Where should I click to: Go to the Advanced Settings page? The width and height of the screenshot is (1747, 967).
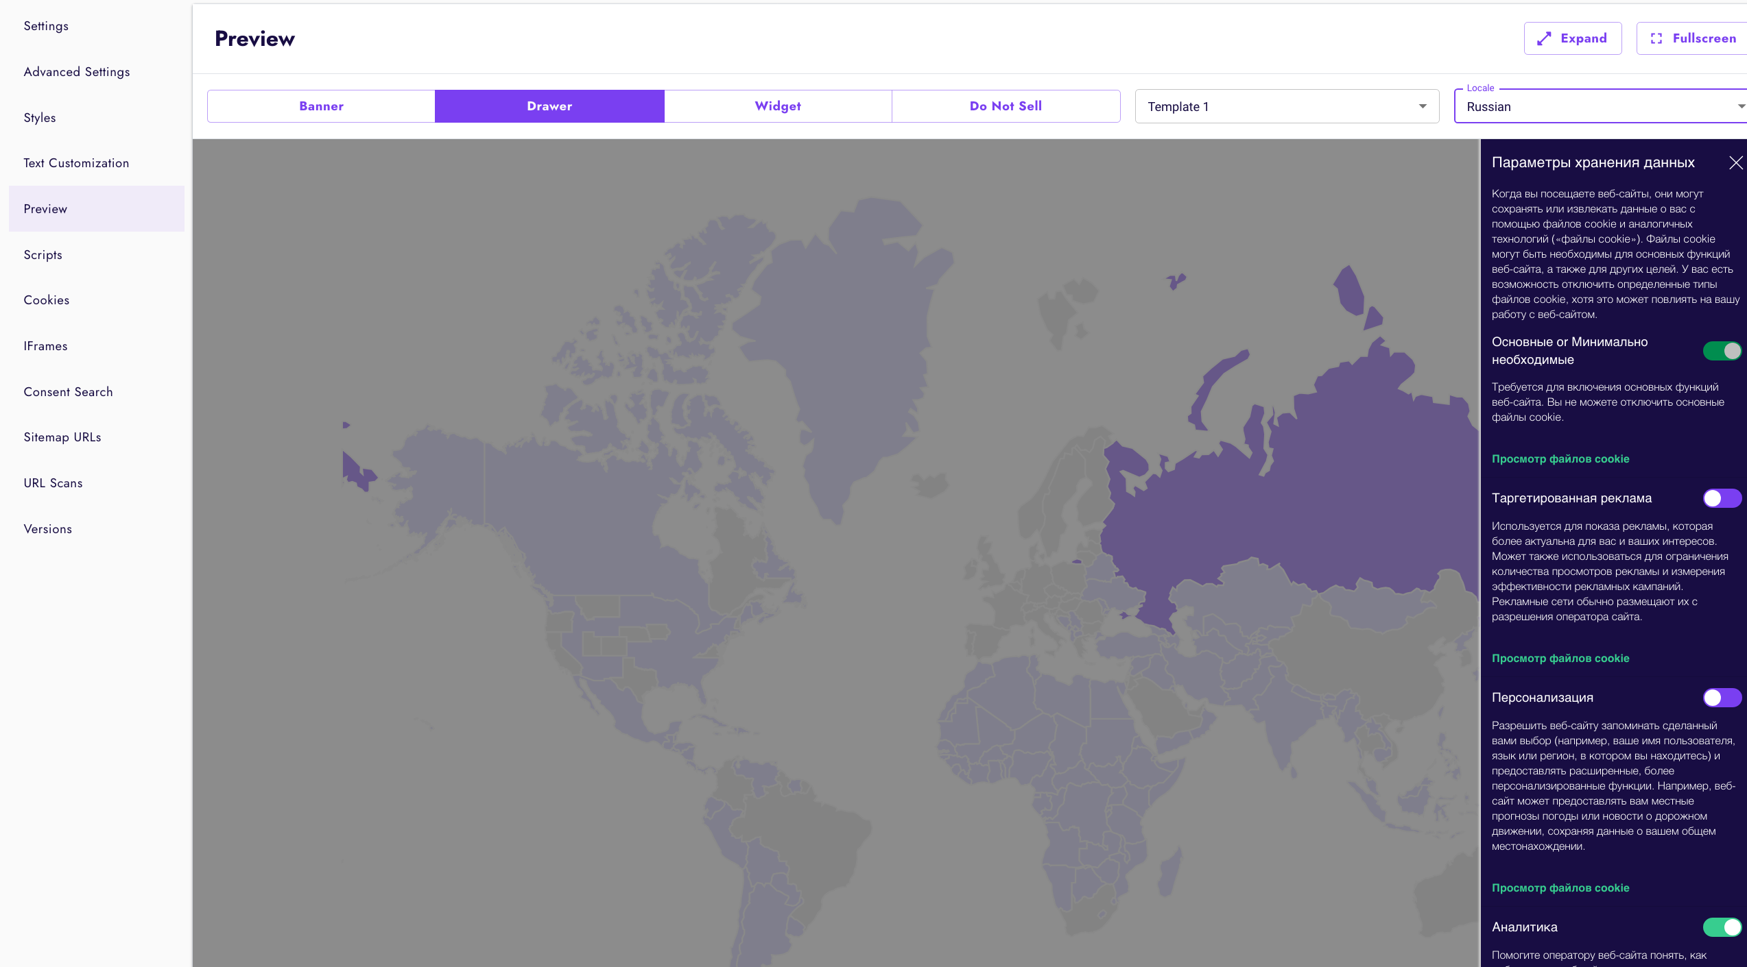point(77,72)
